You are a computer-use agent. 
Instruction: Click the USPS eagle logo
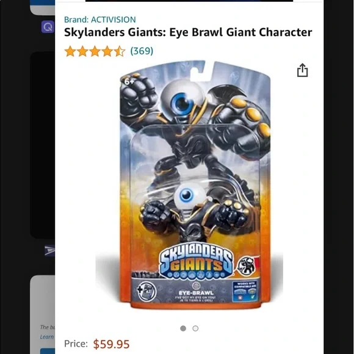tap(49, 250)
